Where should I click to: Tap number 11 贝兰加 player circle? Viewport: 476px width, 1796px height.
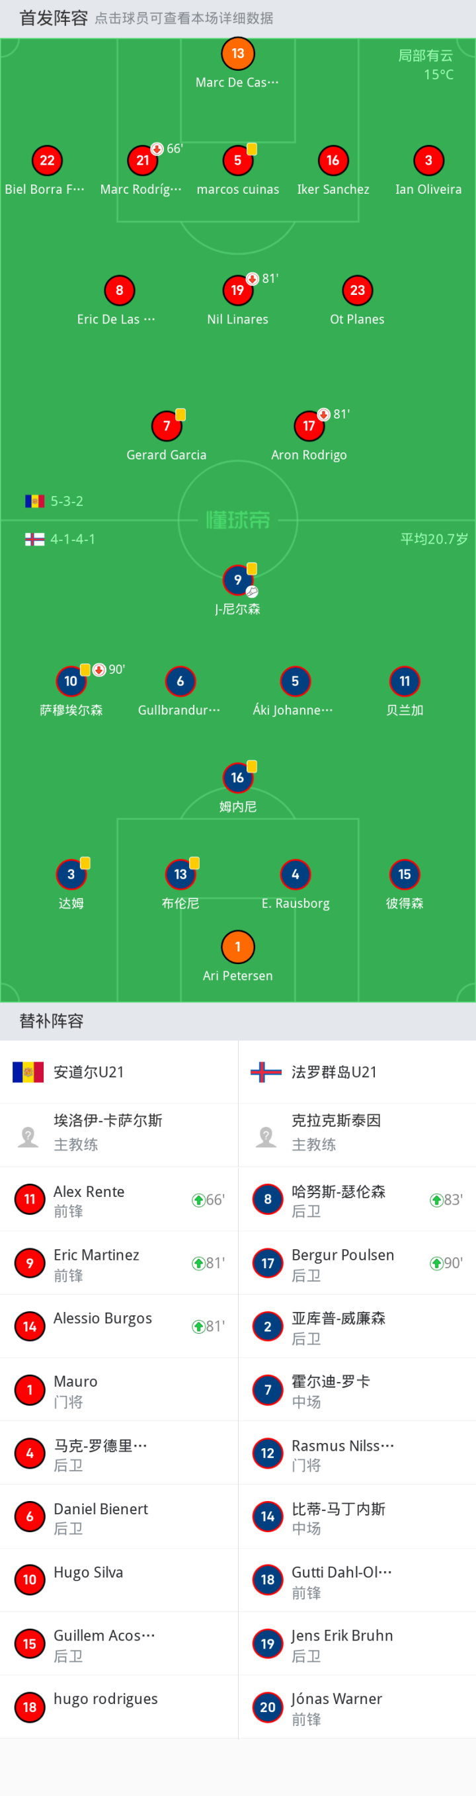[405, 681]
